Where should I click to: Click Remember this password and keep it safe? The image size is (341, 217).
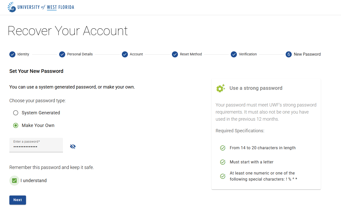point(52,167)
